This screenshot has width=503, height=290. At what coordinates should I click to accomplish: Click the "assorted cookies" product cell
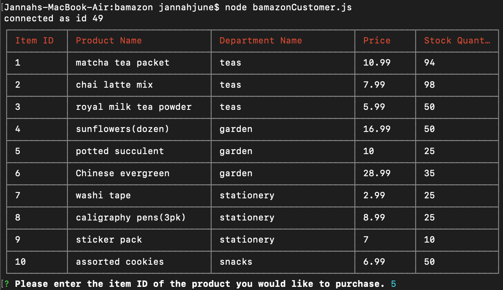pyautogui.click(x=120, y=262)
